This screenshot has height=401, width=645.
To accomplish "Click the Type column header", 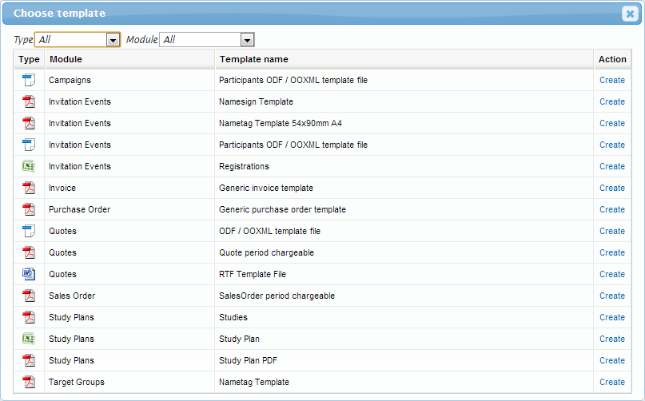I will click(29, 59).
